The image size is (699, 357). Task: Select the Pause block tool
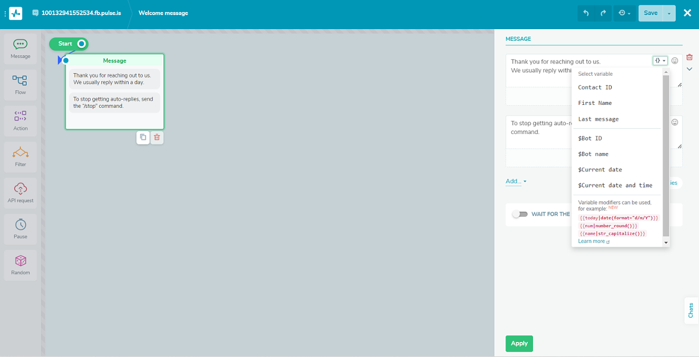point(20,229)
